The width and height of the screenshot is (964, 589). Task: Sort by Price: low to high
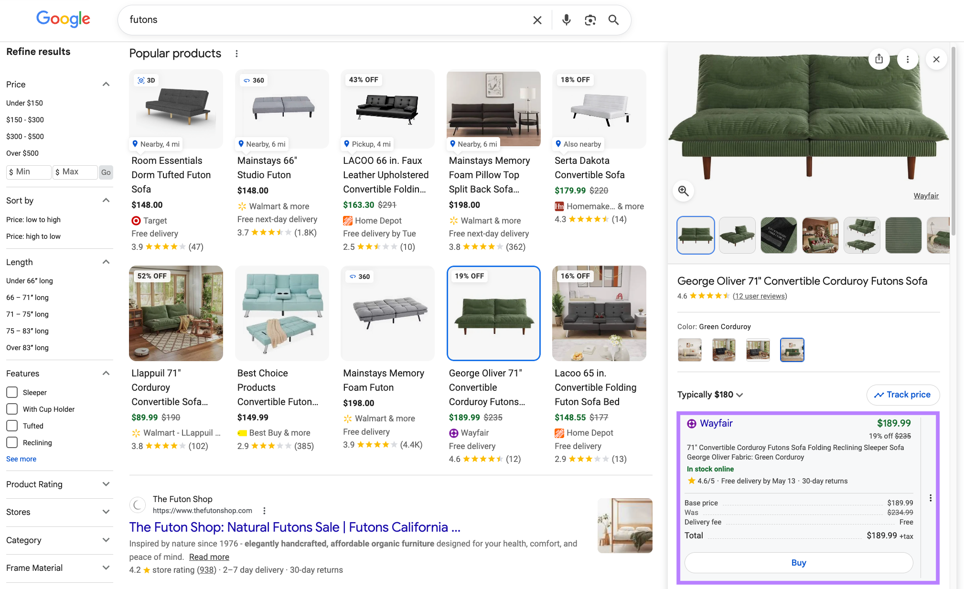33,220
